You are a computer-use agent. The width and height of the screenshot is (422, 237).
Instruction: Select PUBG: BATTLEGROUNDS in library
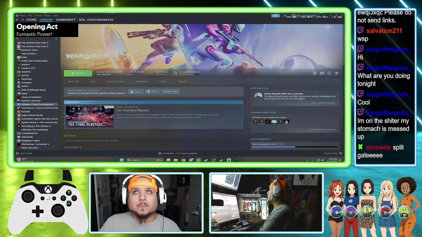coord(34,61)
